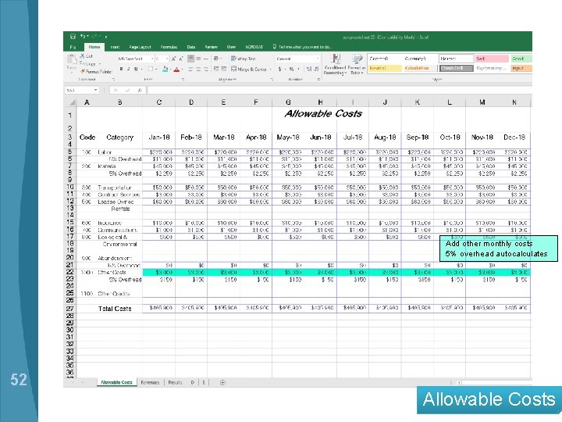562x422 pixels.
Task: Click the Increase Decimal icon
Action: [308, 69]
